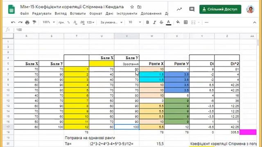Open the Дані menu
The width and height of the screenshot is (262, 147).
pos(109,13)
